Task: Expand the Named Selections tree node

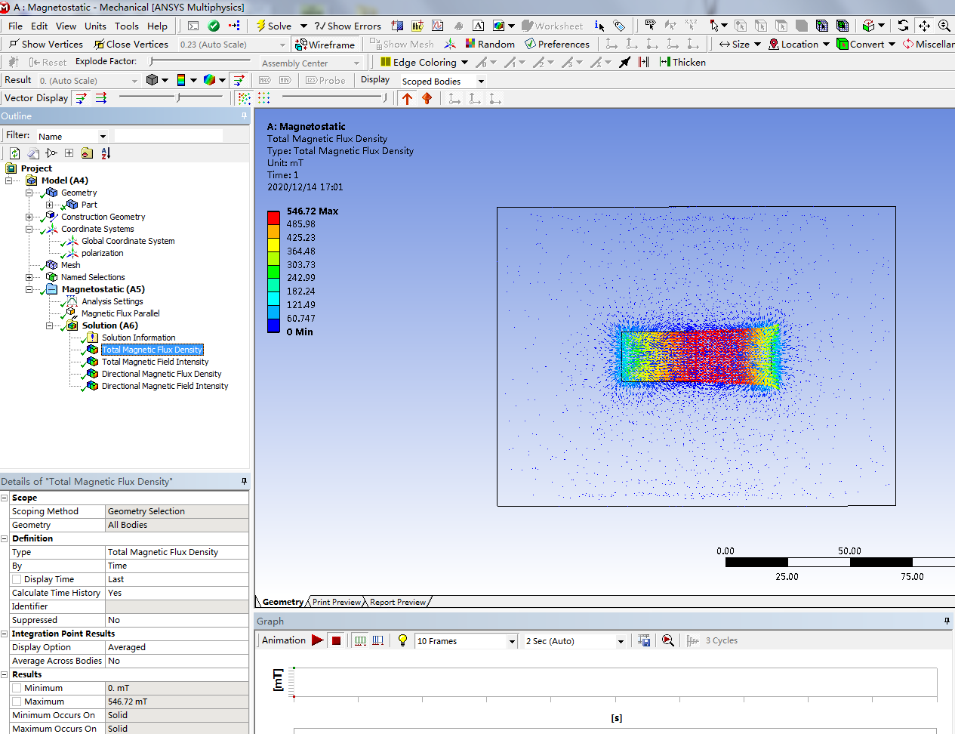Action: pyautogui.click(x=29, y=277)
